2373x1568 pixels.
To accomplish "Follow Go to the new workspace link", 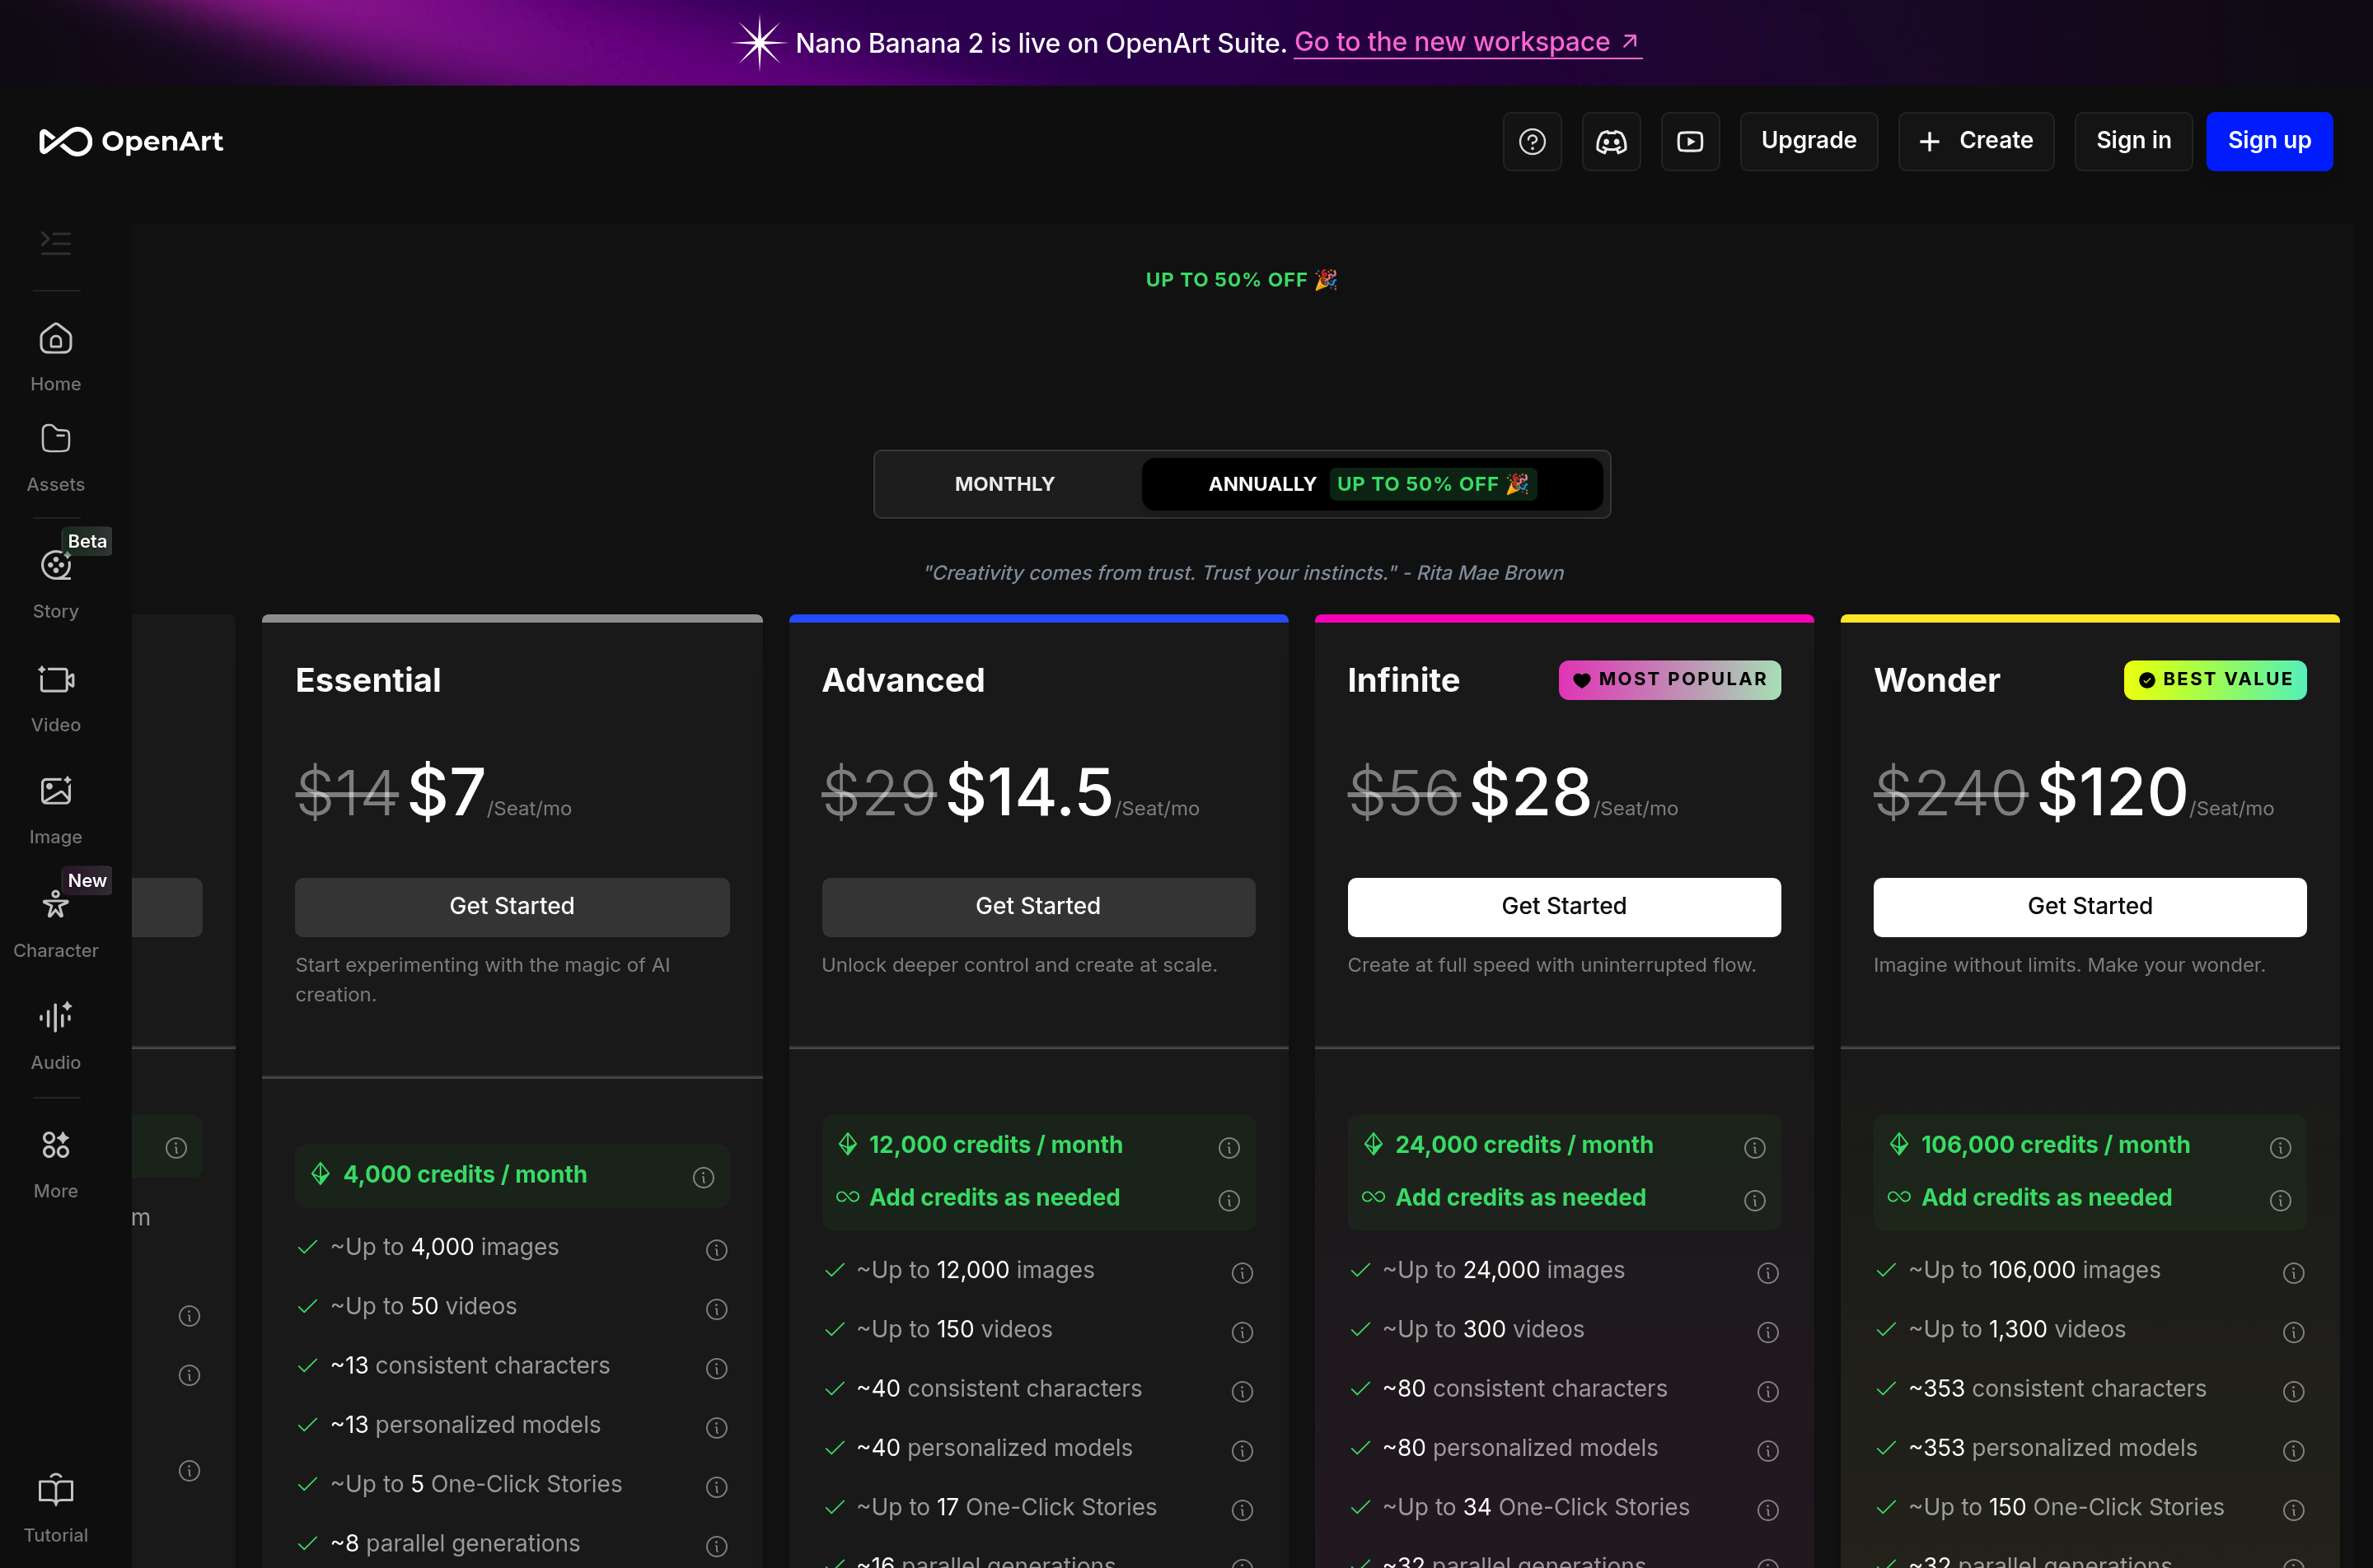I will 1467,42.
